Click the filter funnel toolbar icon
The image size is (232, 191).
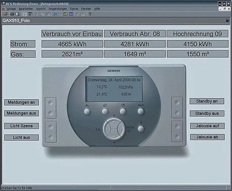pyautogui.click(x=30, y=14)
